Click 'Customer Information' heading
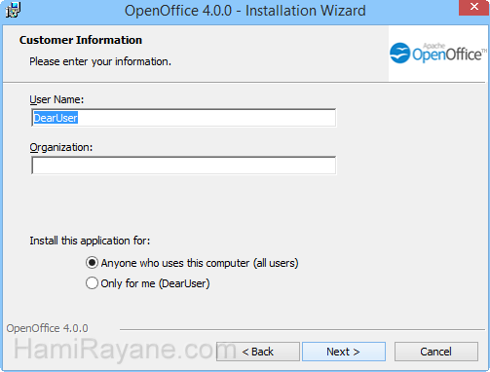Viewport: 490px width, 372px height. point(81,40)
